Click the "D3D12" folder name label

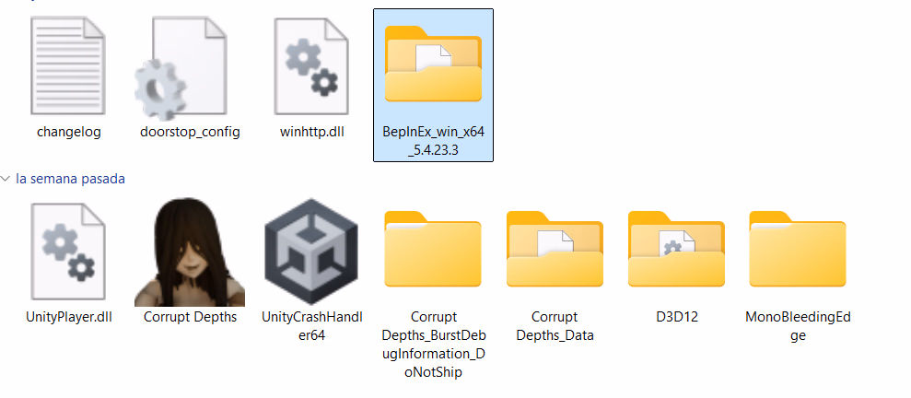(x=676, y=317)
